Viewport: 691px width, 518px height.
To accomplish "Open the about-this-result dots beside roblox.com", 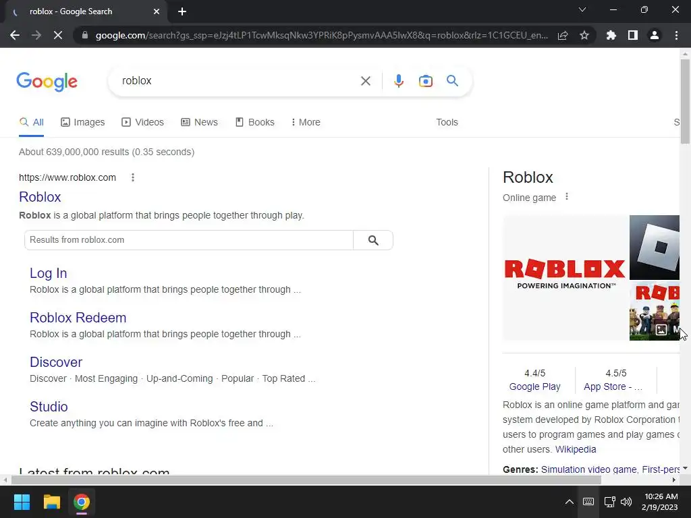I will (x=133, y=177).
